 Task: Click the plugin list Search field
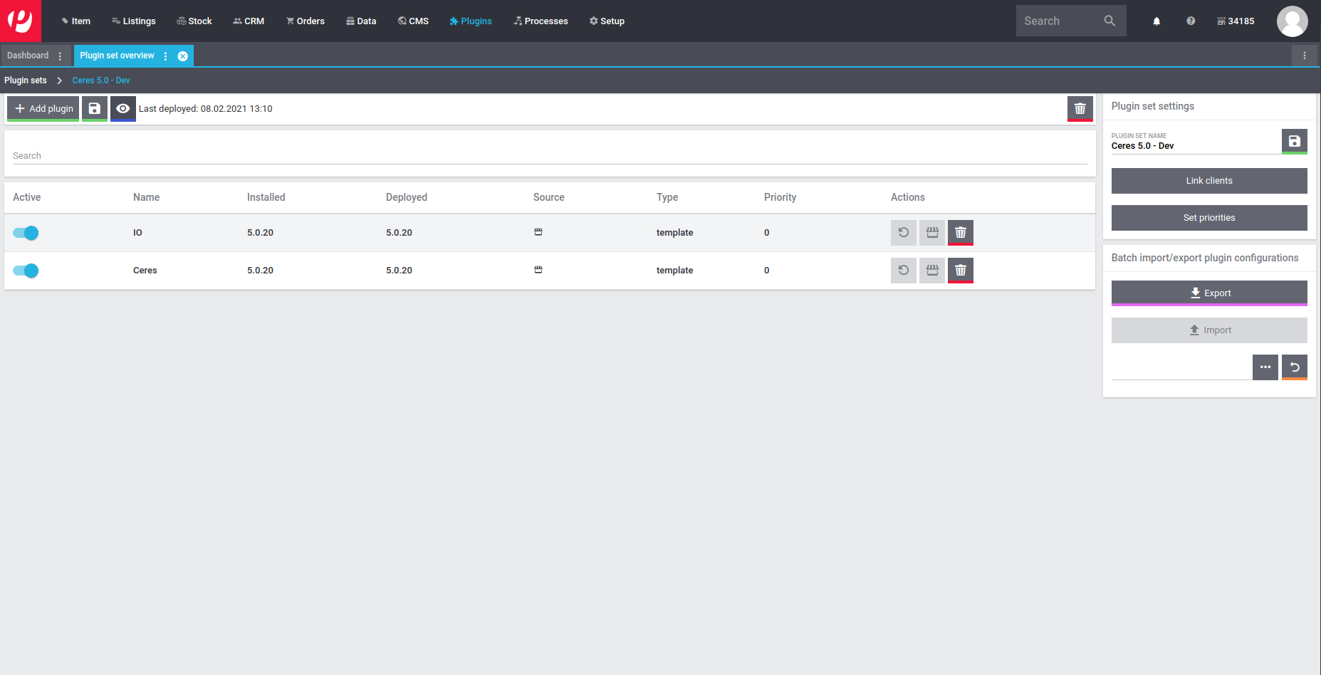(550, 156)
